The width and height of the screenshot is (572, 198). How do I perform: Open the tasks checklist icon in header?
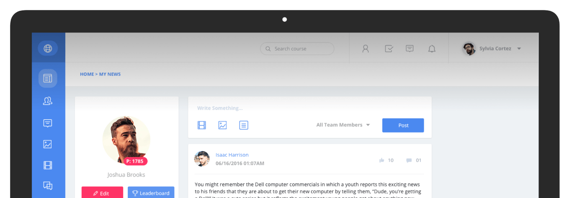[389, 49]
